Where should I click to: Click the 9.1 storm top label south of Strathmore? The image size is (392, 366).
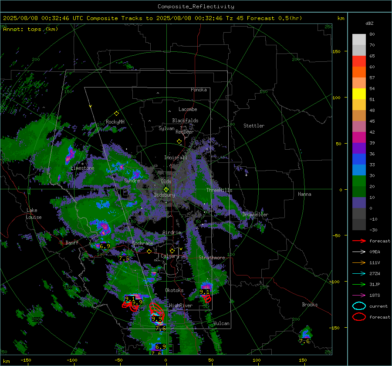pyautogui.click(x=205, y=292)
